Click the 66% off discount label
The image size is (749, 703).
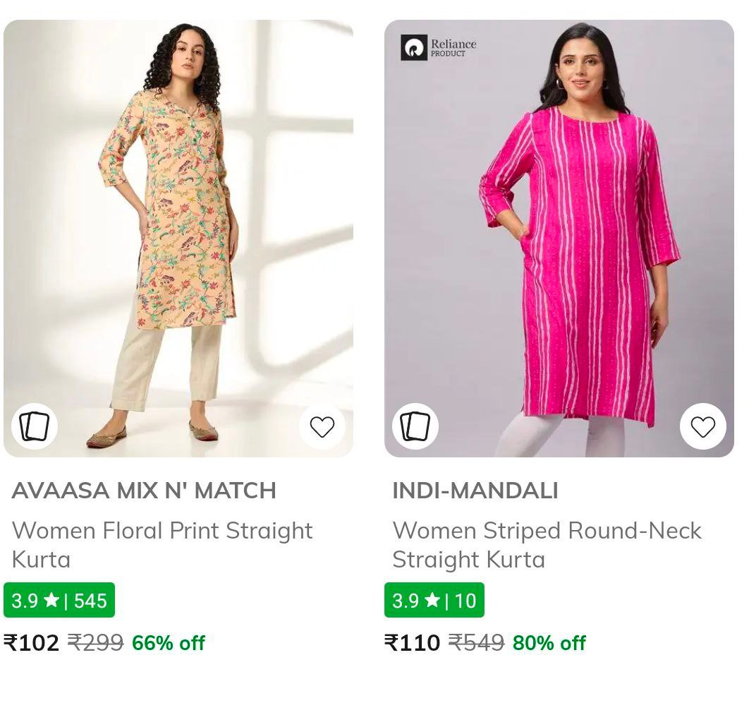169,643
